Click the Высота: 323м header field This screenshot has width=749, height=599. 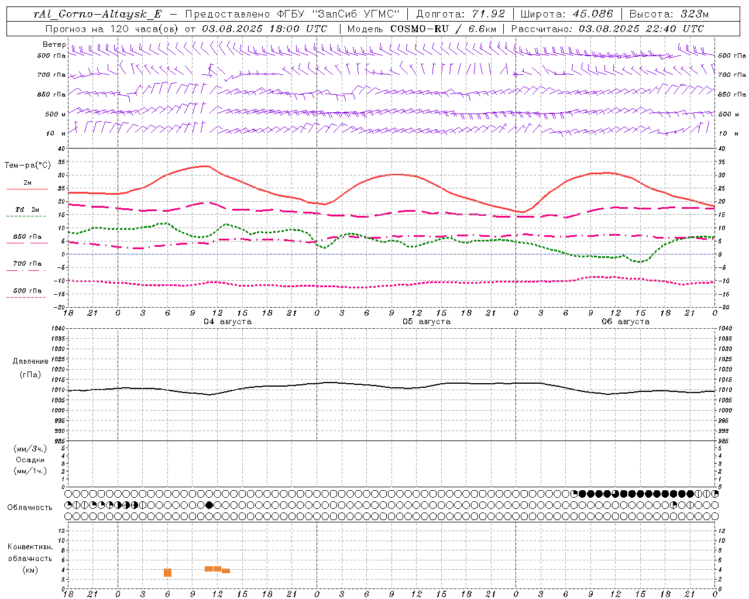pyautogui.click(x=669, y=14)
